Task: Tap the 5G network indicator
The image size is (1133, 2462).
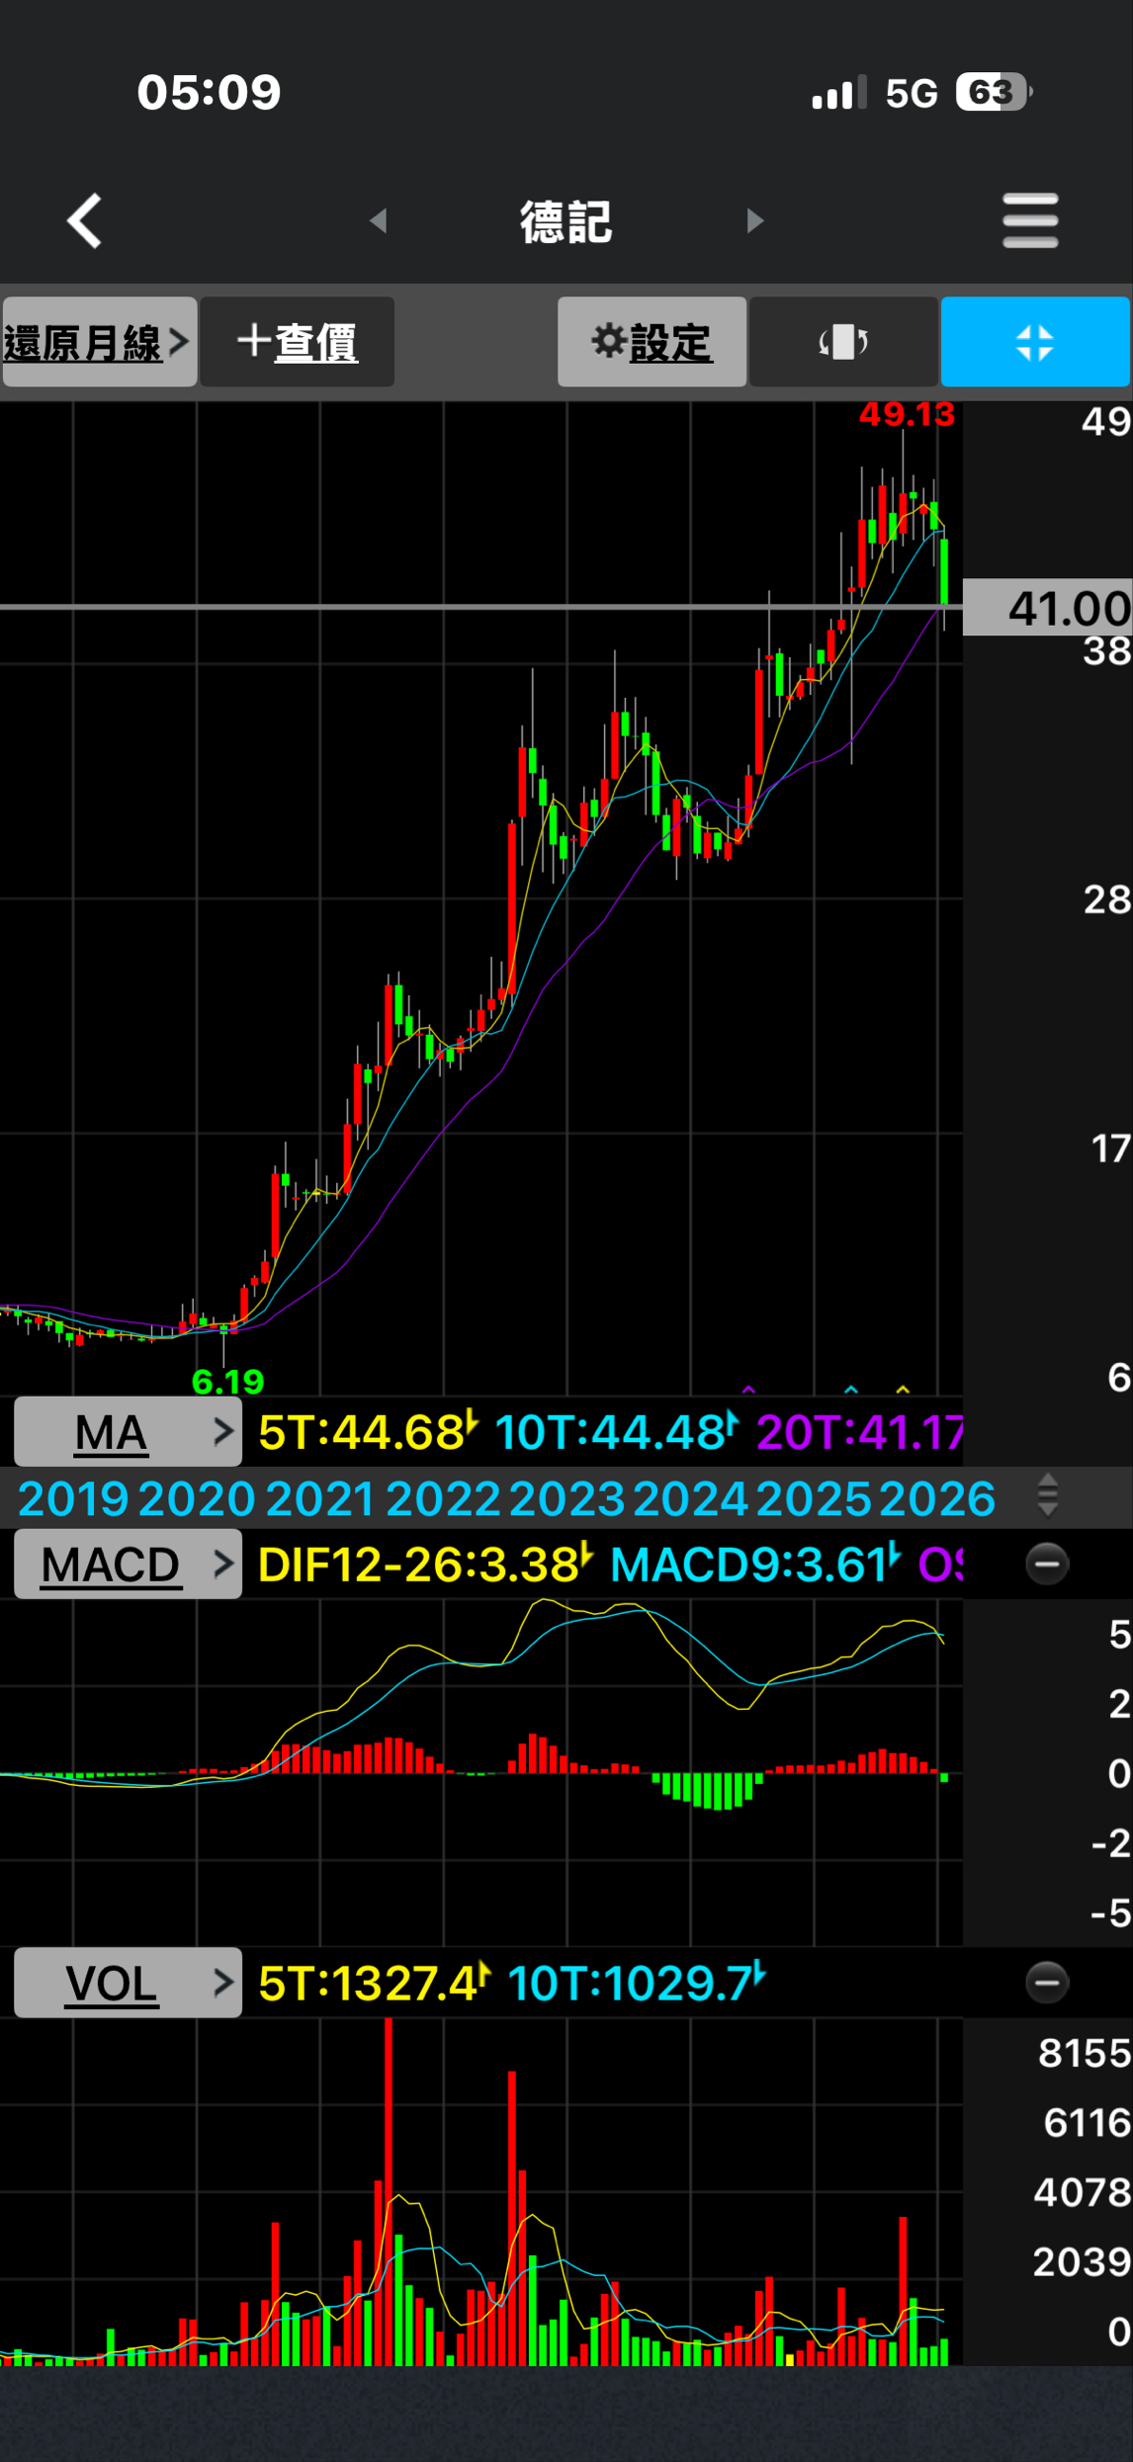Action: click(x=912, y=93)
